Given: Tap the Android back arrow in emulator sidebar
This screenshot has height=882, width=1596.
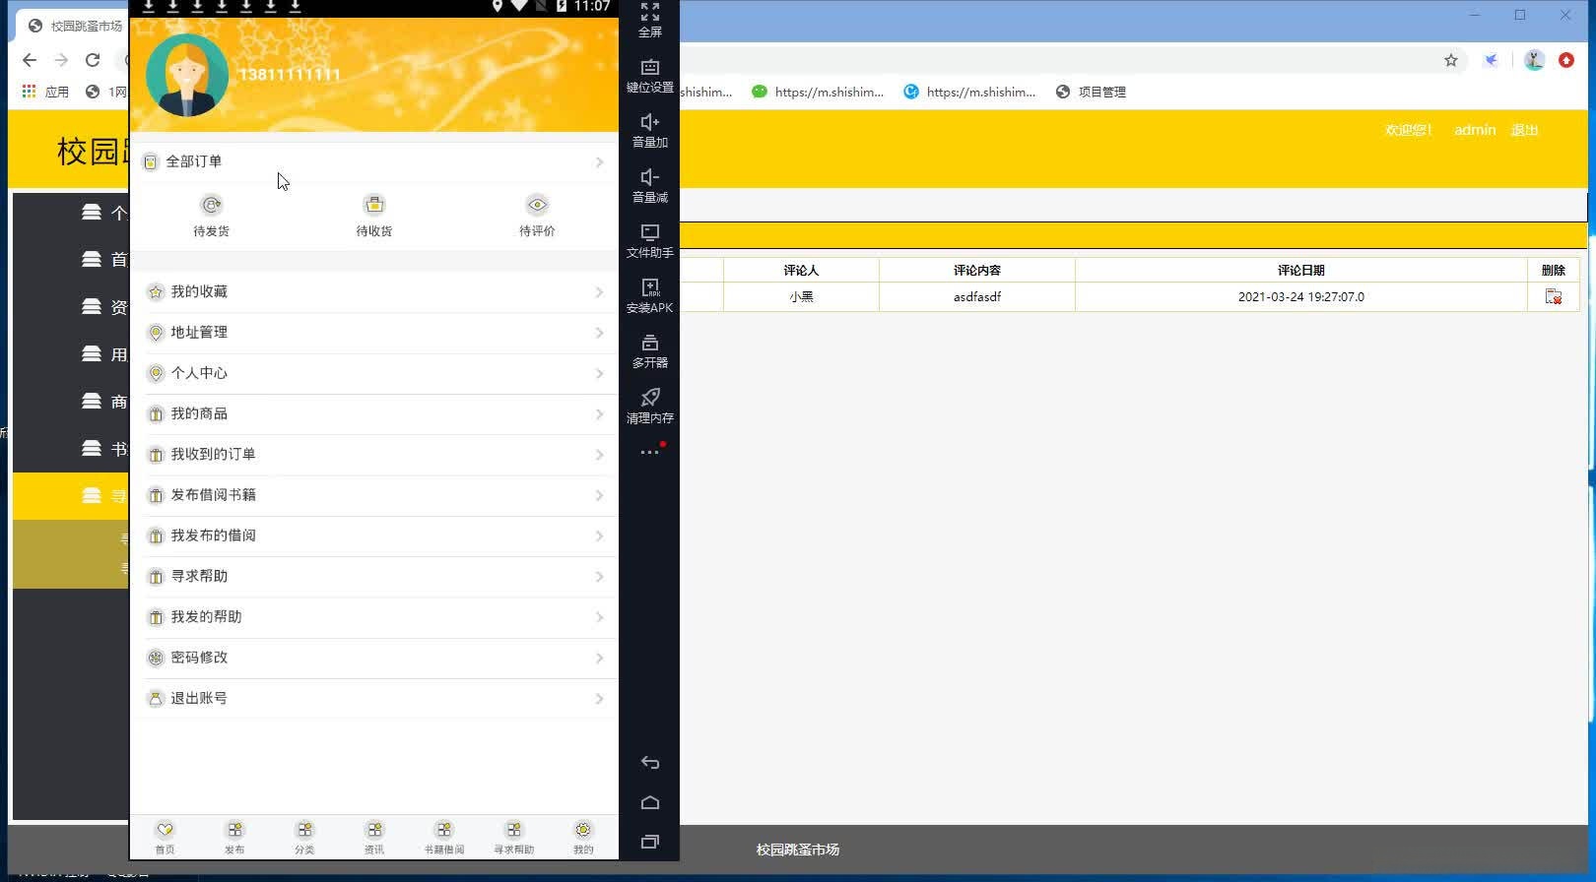Looking at the screenshot, I should tap(650, 763).
